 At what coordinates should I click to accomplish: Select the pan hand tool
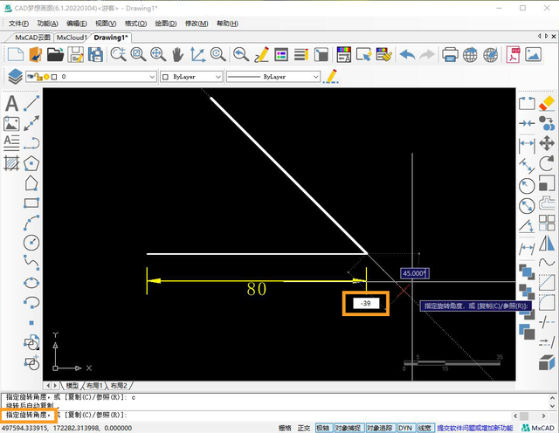pyautogui.click(x=178, y=55)
